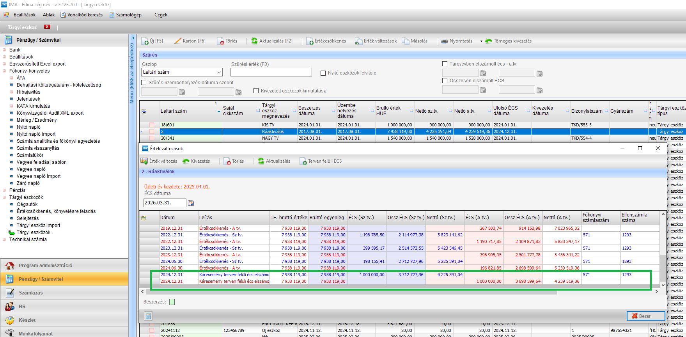Viewport: 686px width, 337px height.
Task: Enable Nyitó eszközök felvitele checkbox
Action: click(x=323, y=73)
